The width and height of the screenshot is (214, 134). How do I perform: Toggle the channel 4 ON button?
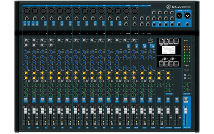50,99
